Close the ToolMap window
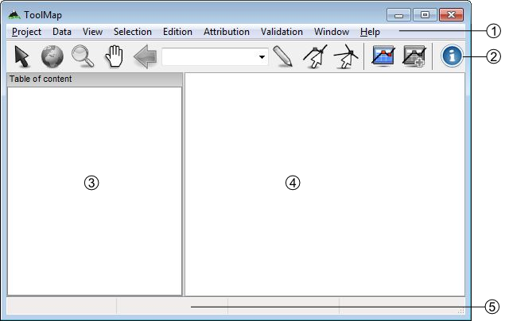509x321 pixels. tap(451, 15)
